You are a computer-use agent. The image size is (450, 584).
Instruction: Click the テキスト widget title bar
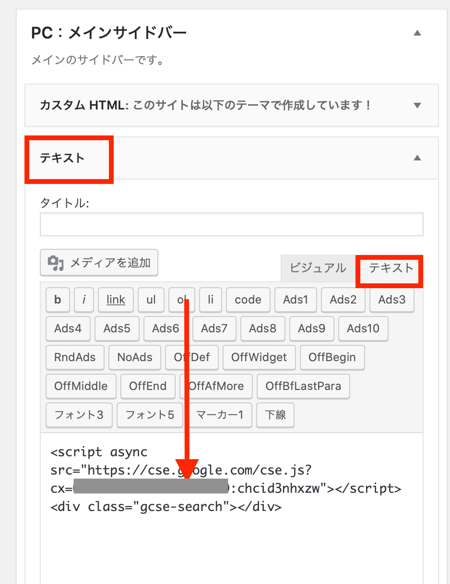(232, 158)
